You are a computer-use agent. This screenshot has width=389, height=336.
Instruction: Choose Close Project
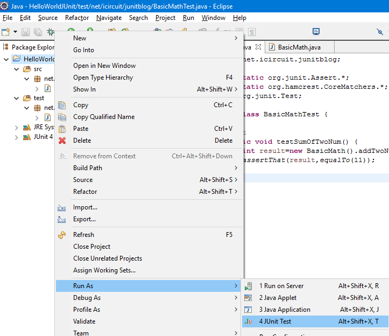(148, 247)
